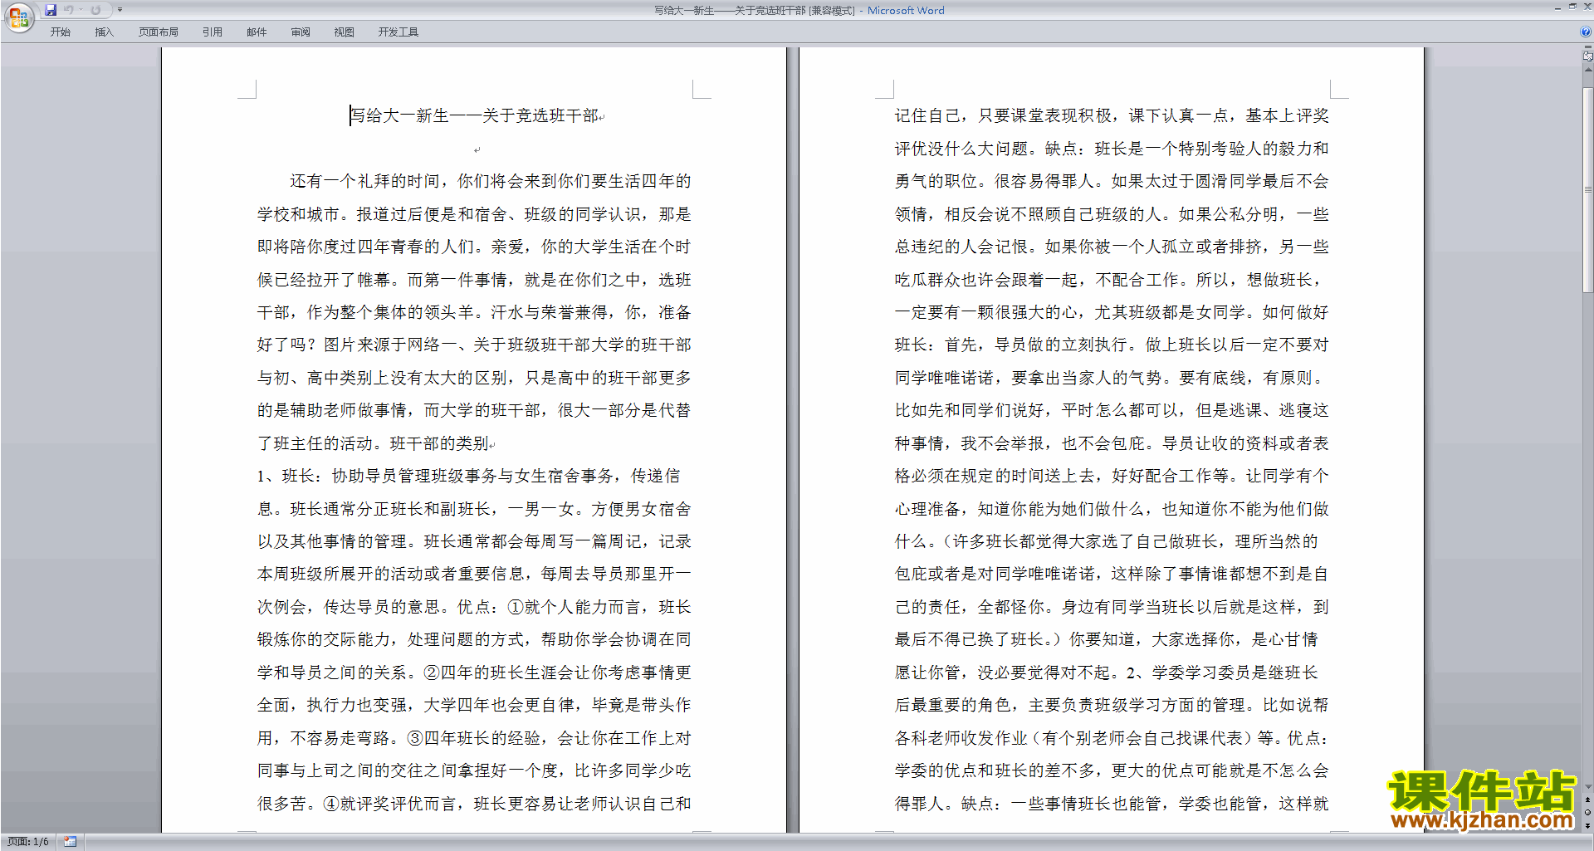
Task: Click the vertical scrollbar down arrow
Action: point(1587,786)
